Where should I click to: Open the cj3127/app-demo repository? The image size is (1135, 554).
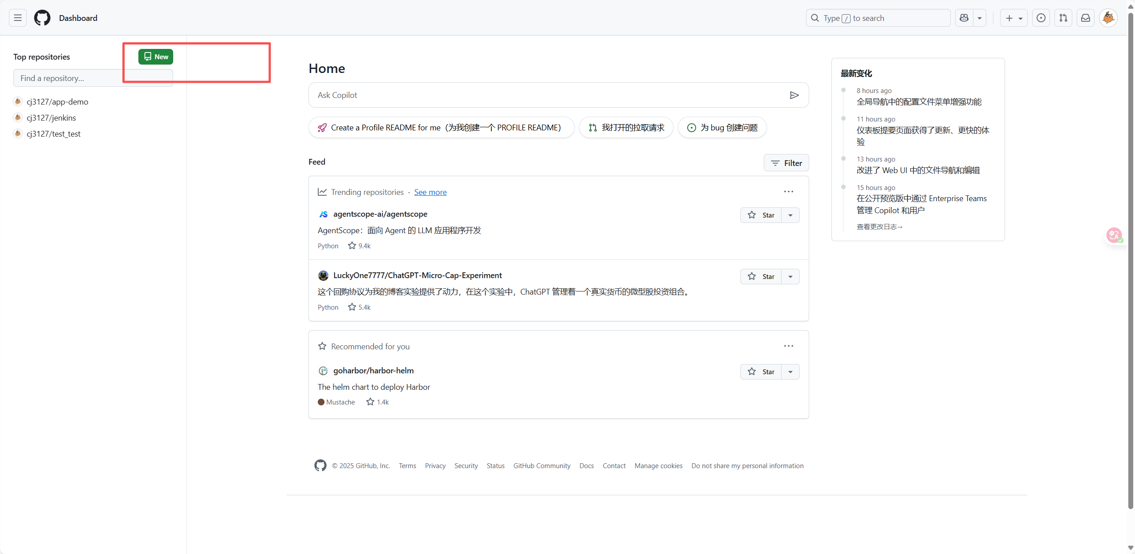[x=57, y=102]
